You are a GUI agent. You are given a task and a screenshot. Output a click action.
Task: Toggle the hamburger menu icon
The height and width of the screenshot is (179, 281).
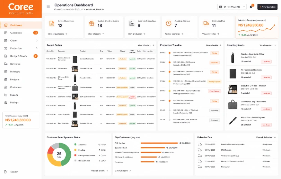pos(48,7)
